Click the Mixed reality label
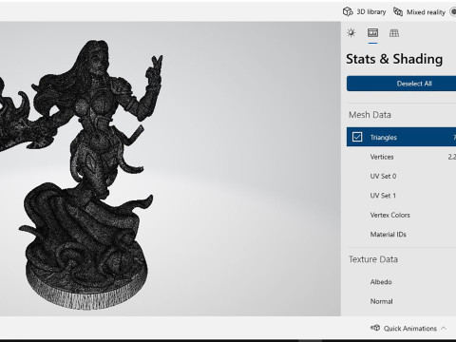Viewport: 456px width, 342px height. click(x=426, y=12)
